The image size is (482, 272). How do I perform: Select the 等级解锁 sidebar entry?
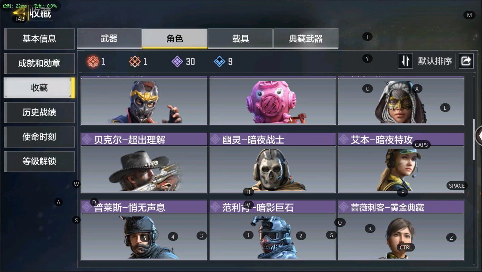tap(39, 161)
